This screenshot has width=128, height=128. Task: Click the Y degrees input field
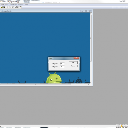coord(62,67)
